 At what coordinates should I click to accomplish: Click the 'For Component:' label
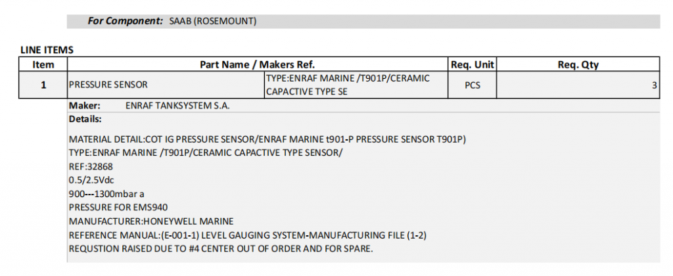tap(126, 21)
